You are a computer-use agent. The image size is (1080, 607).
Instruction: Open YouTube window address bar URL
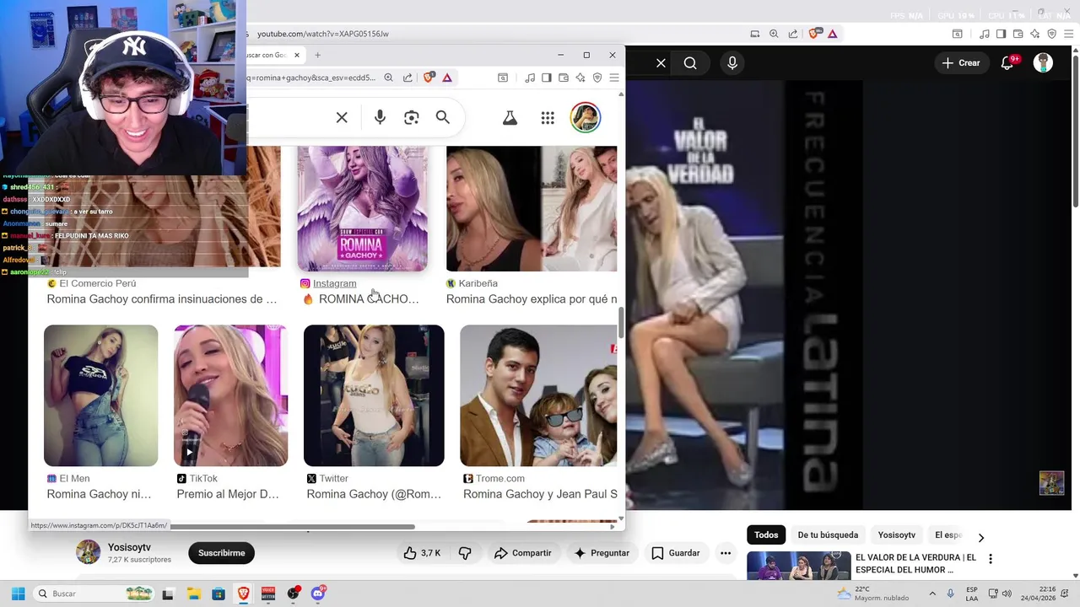pos(322,34)
